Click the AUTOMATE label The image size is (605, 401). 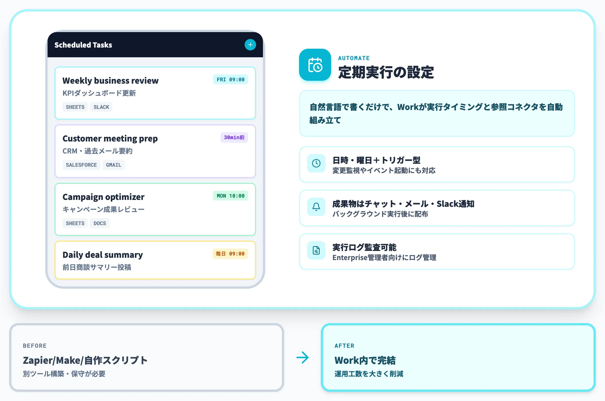(354, 58)
